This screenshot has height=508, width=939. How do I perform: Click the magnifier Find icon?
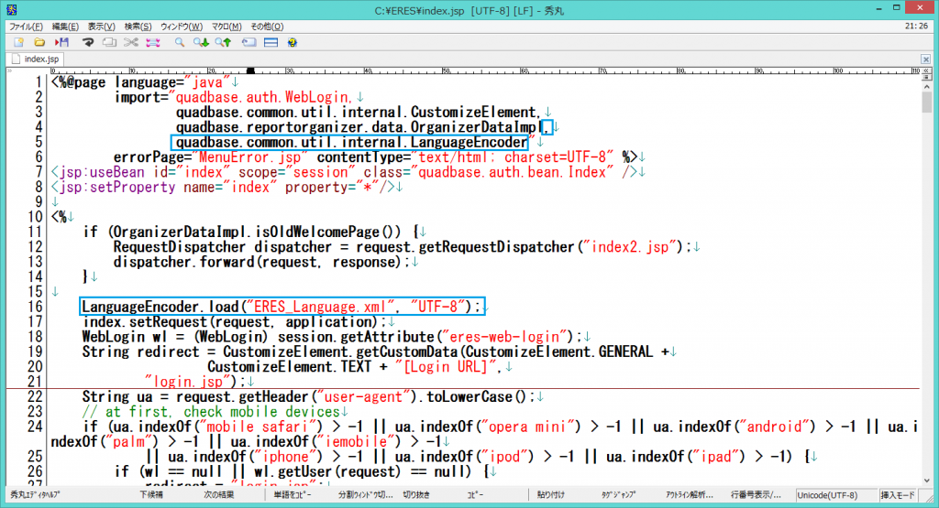(x=181, y=42)
